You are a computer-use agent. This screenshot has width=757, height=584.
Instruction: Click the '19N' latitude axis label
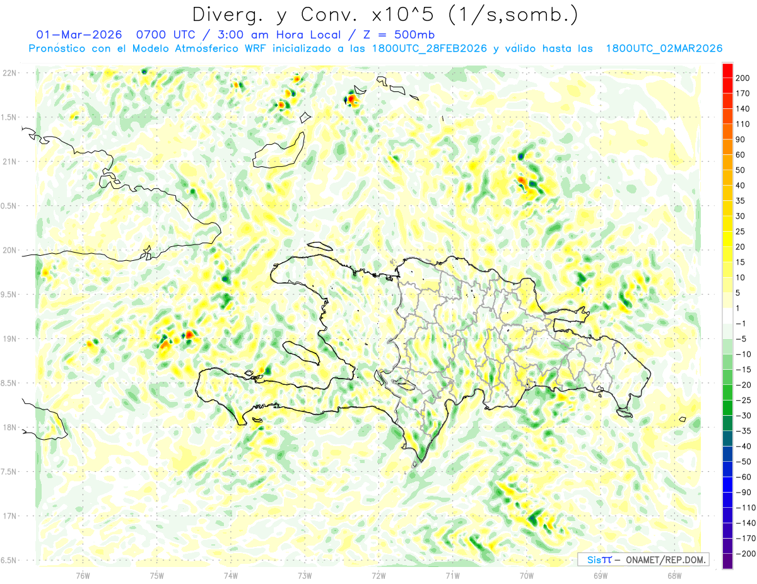tap(9, 338)
